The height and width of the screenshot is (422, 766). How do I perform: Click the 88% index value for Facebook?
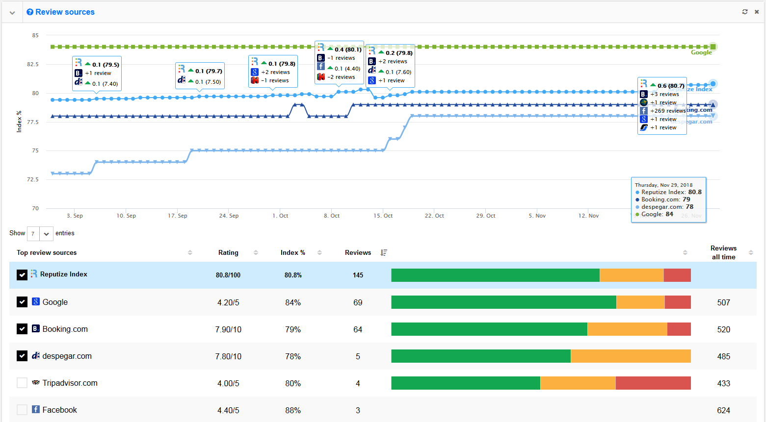tap(293, 410)
